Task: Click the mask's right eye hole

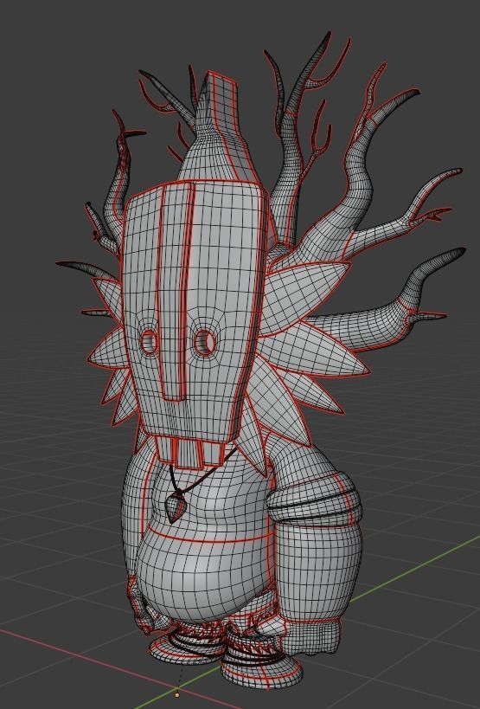Action: pos(205,342)
